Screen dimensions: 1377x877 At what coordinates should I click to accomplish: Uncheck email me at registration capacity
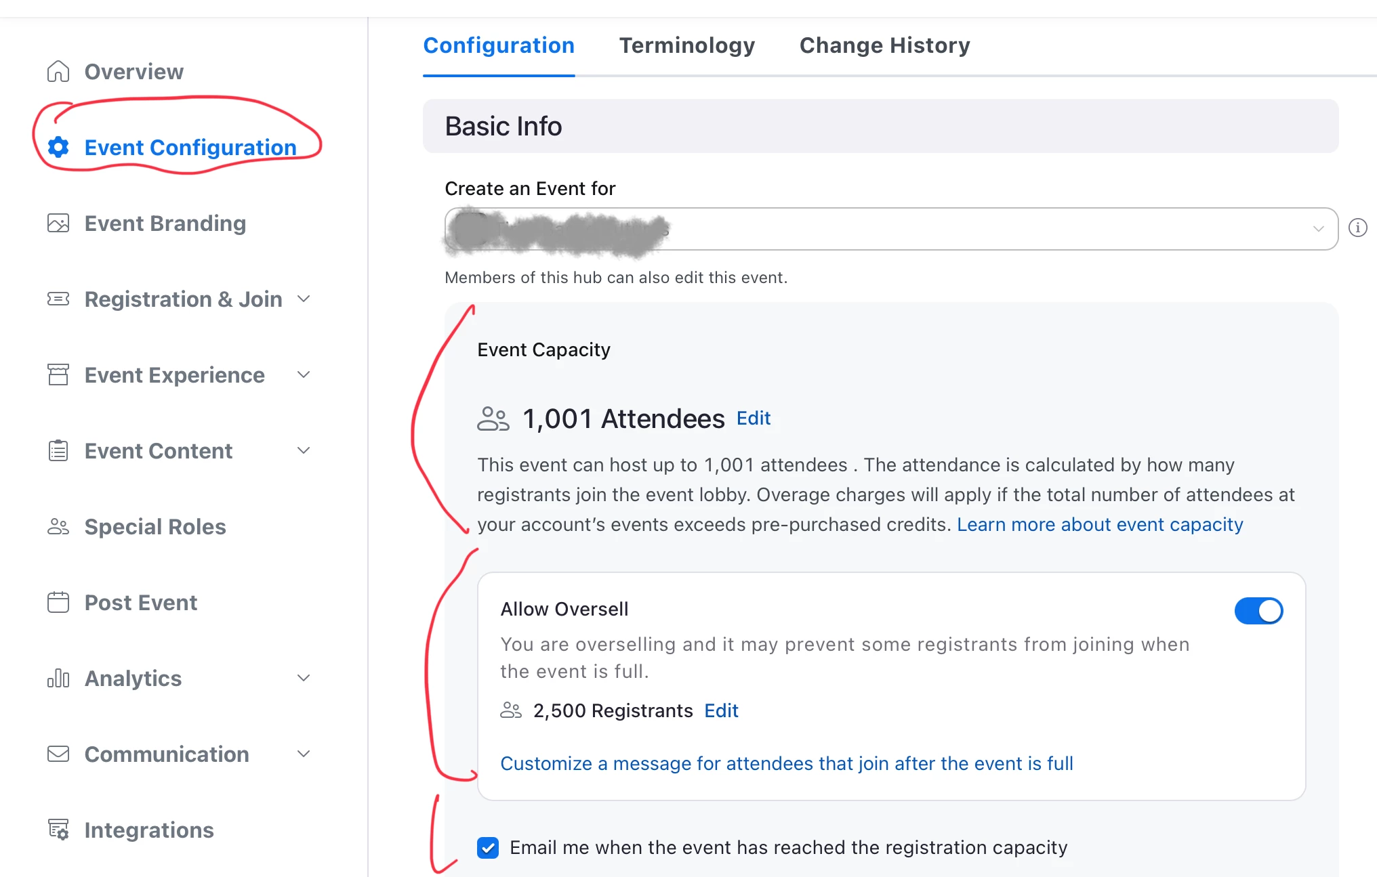click(488, 848)
